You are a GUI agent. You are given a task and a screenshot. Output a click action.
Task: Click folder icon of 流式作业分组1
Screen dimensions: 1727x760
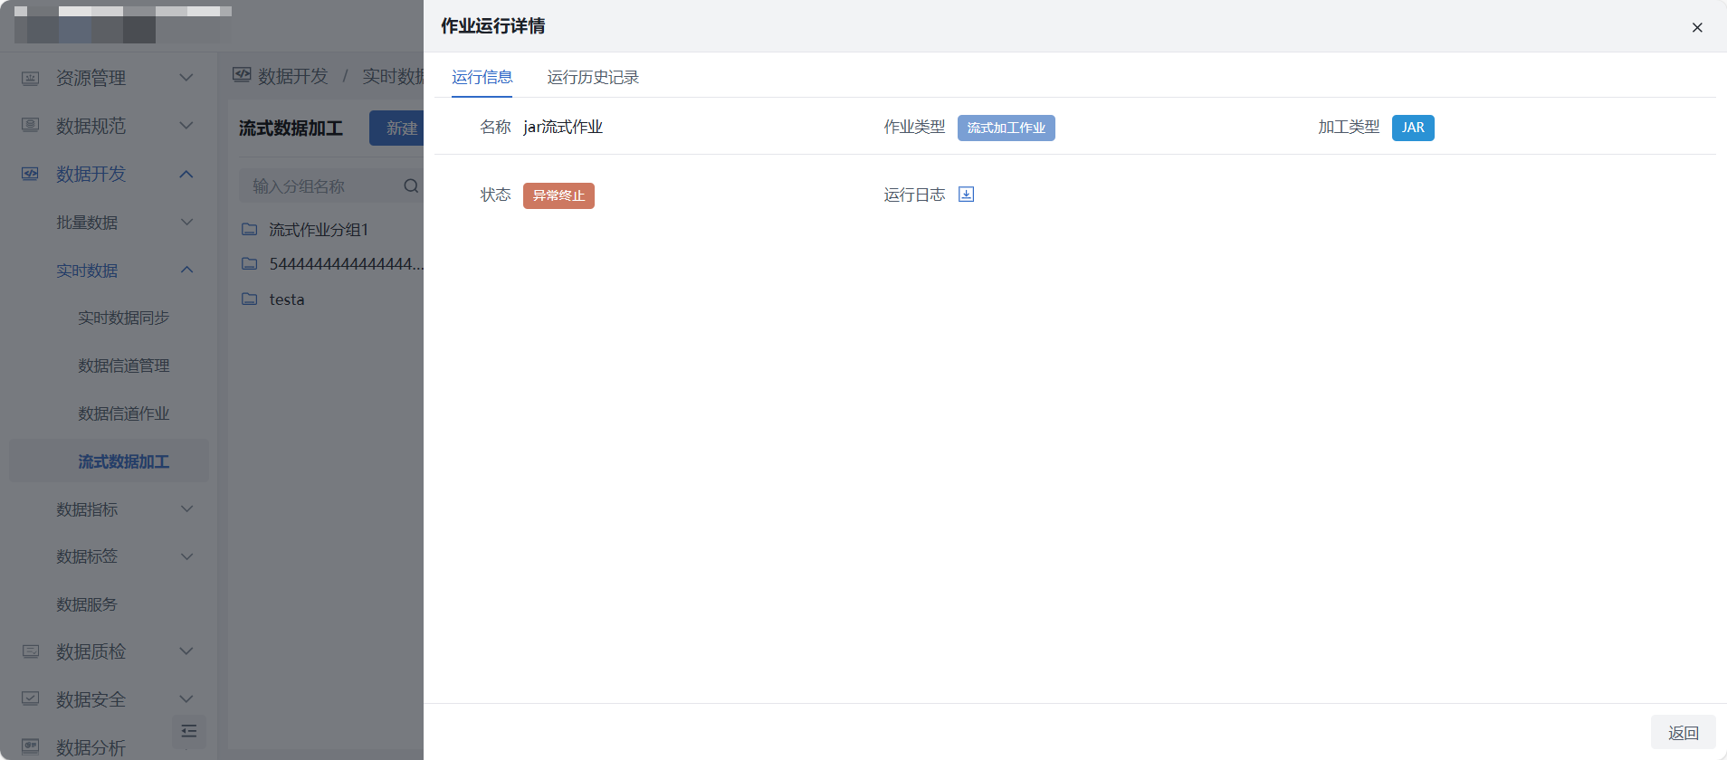click(250, 230)
